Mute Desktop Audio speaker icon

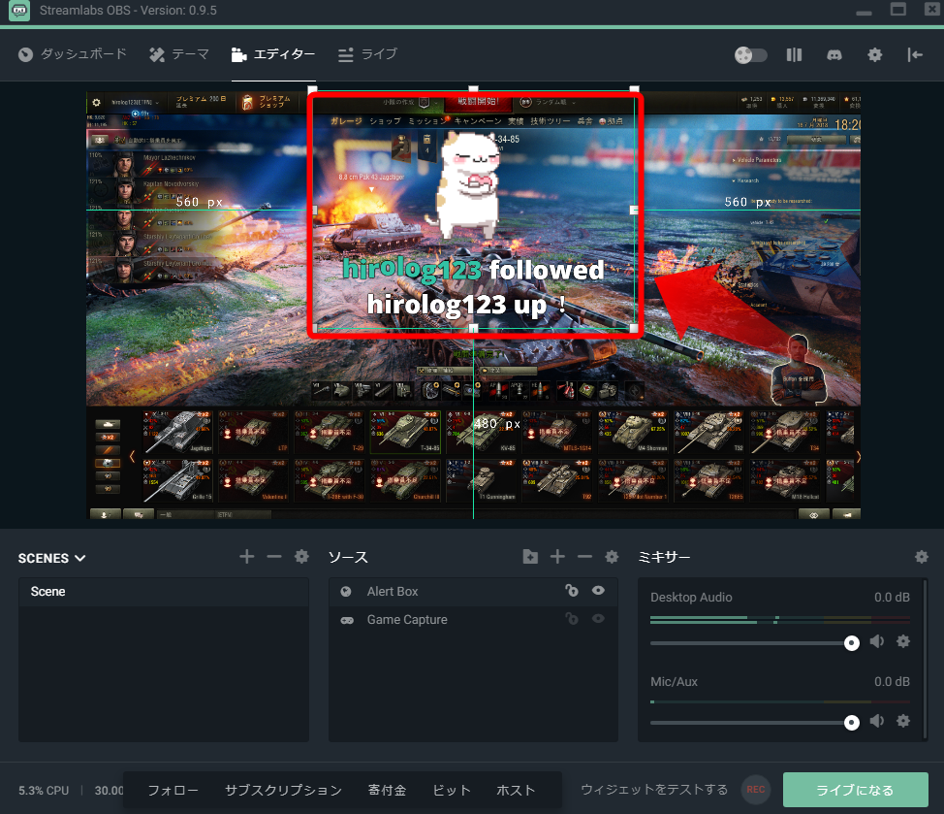[877, 641]
